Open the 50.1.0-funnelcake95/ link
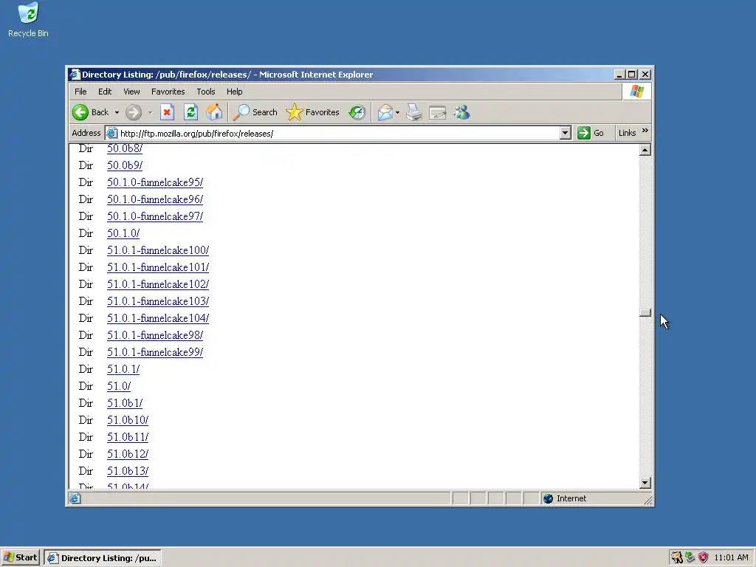 click(x=155, y=182)
